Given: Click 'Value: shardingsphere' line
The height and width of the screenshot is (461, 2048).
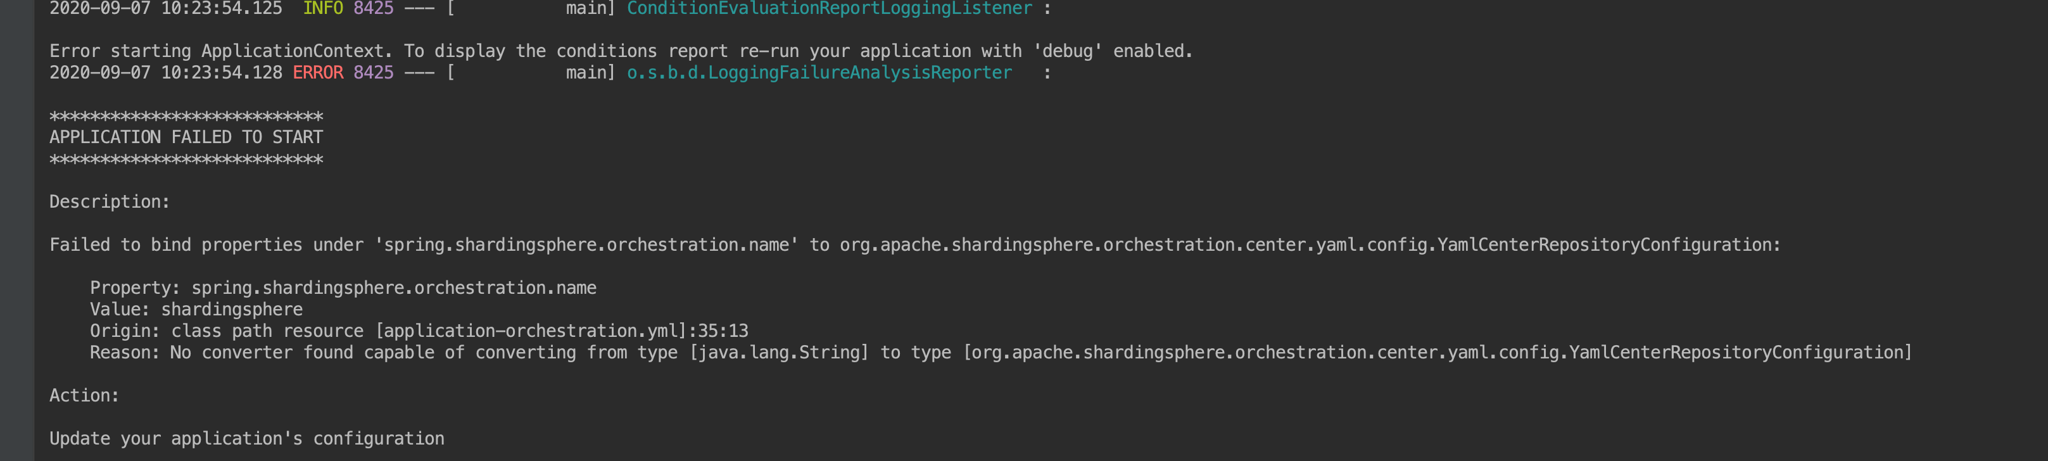Looking at the screenshot, I should [x=196, y=309].
